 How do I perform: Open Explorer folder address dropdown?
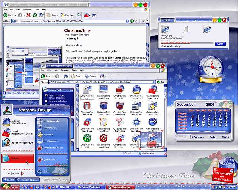(154, 82)
